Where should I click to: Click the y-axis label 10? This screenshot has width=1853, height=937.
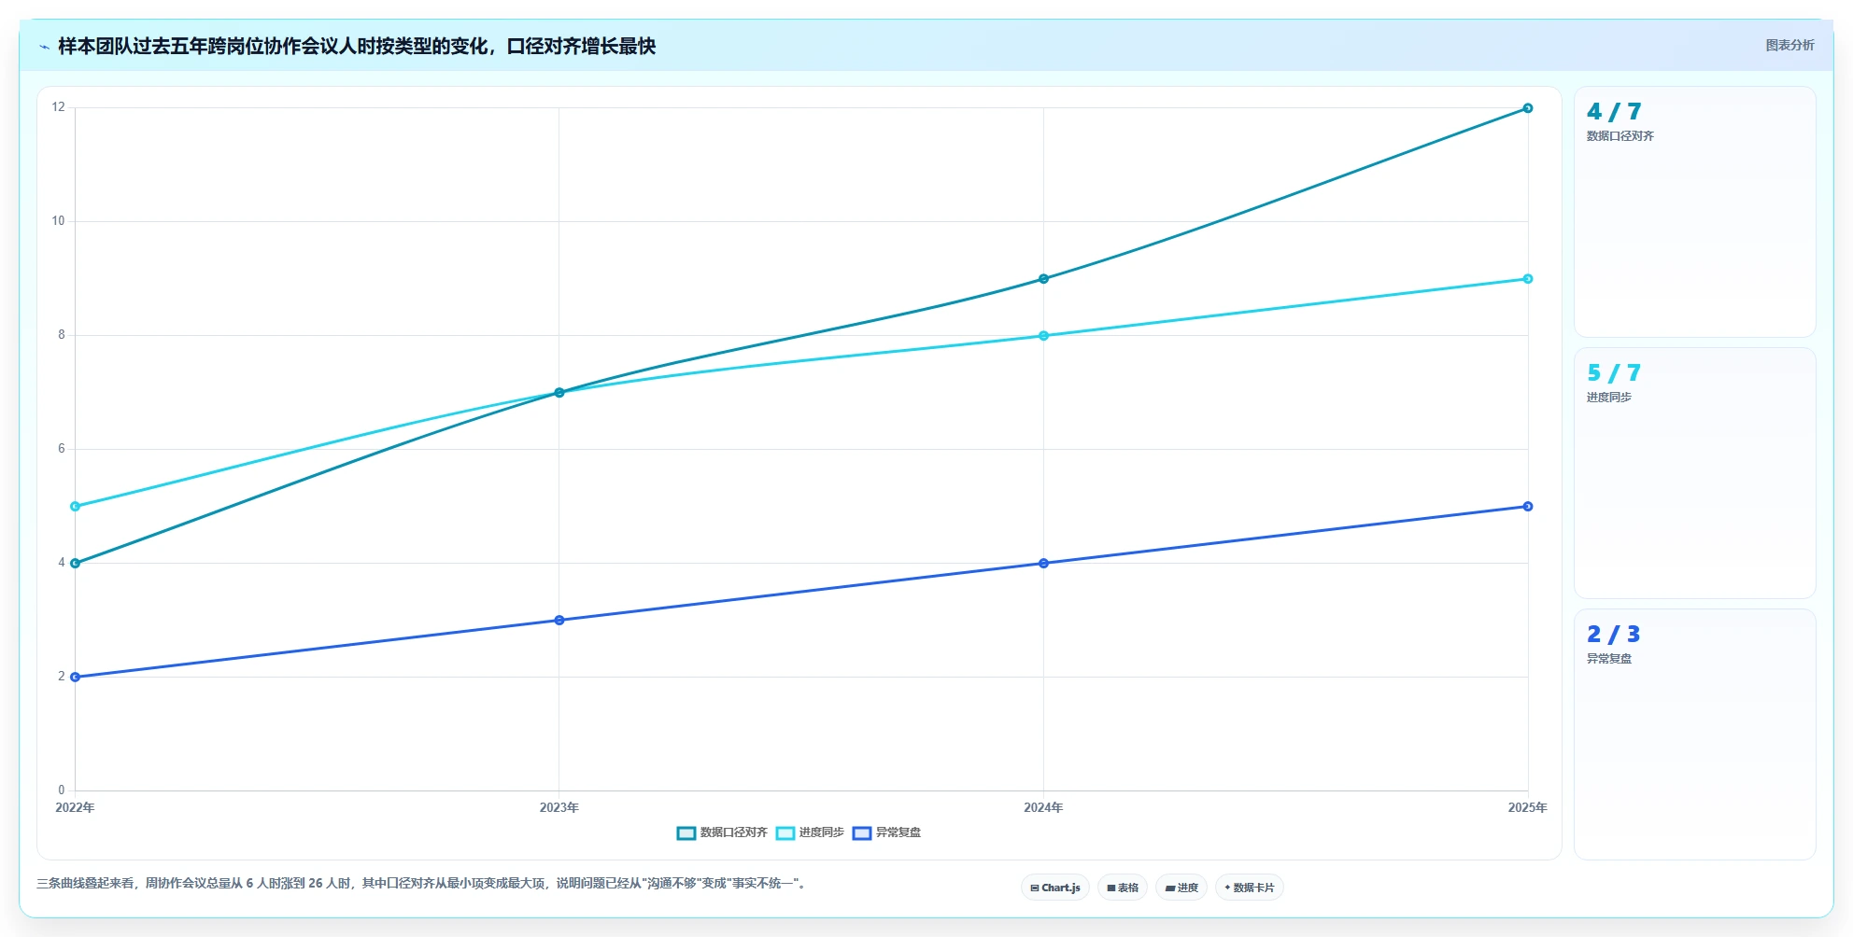point(59,221)
